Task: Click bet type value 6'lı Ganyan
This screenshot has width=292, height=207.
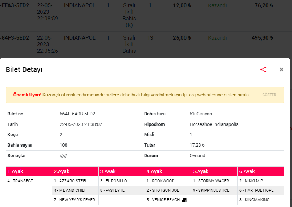Action: coord(201,114)
